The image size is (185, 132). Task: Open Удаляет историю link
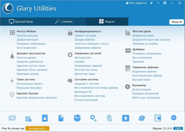[x=85, y=36]
